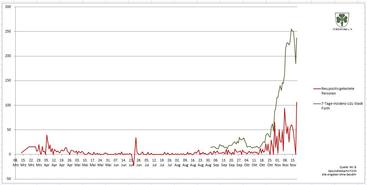Select the 250 vertical axis label
This screenshot has width=367, height=185.
click(8, 32)
